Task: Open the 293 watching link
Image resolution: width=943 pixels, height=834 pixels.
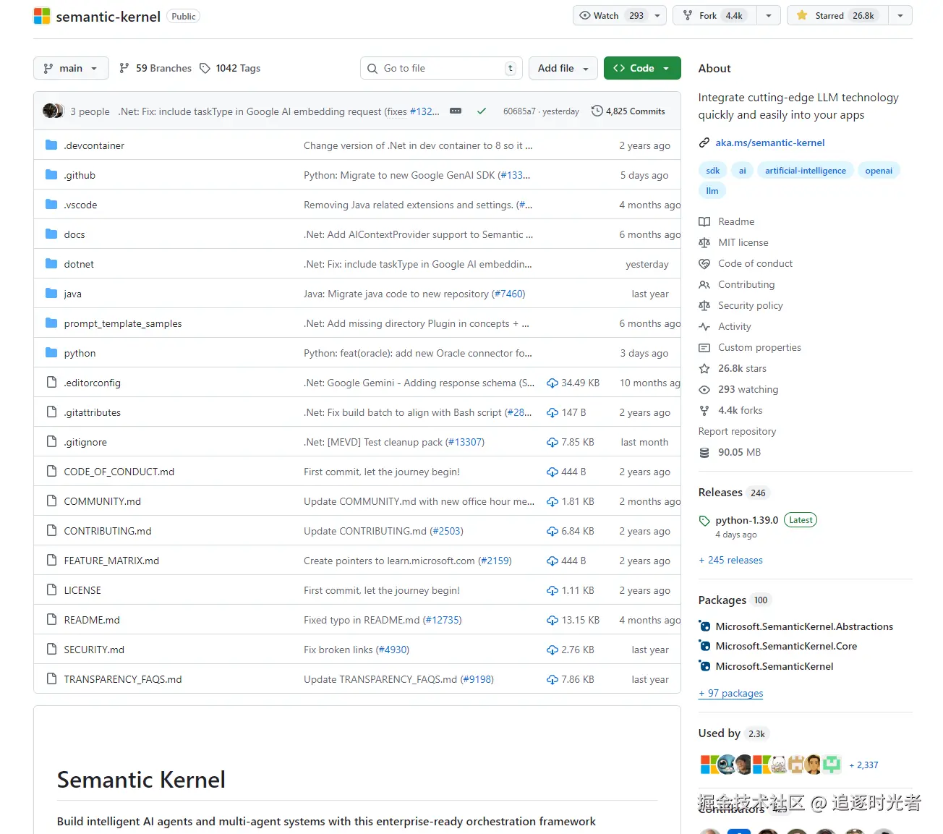Action: 748,389
